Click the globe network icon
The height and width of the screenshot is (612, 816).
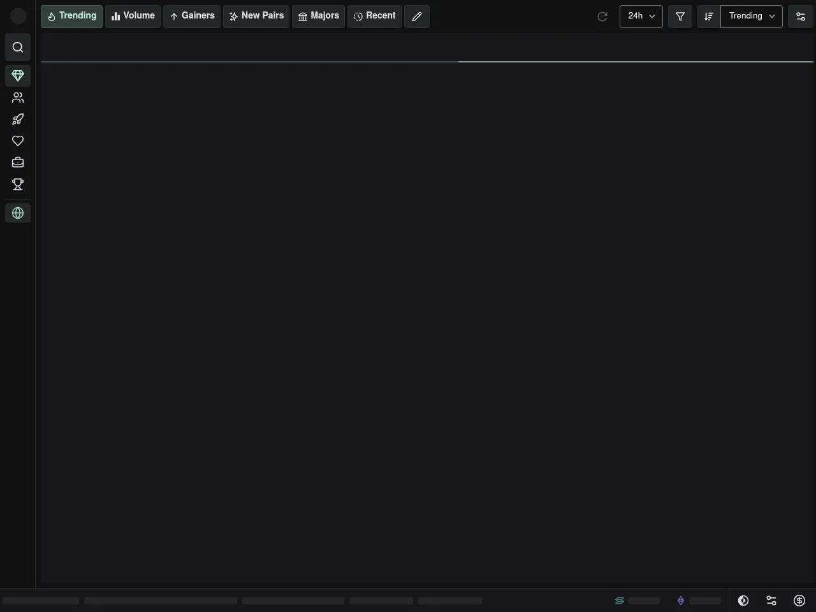point(17,213)
